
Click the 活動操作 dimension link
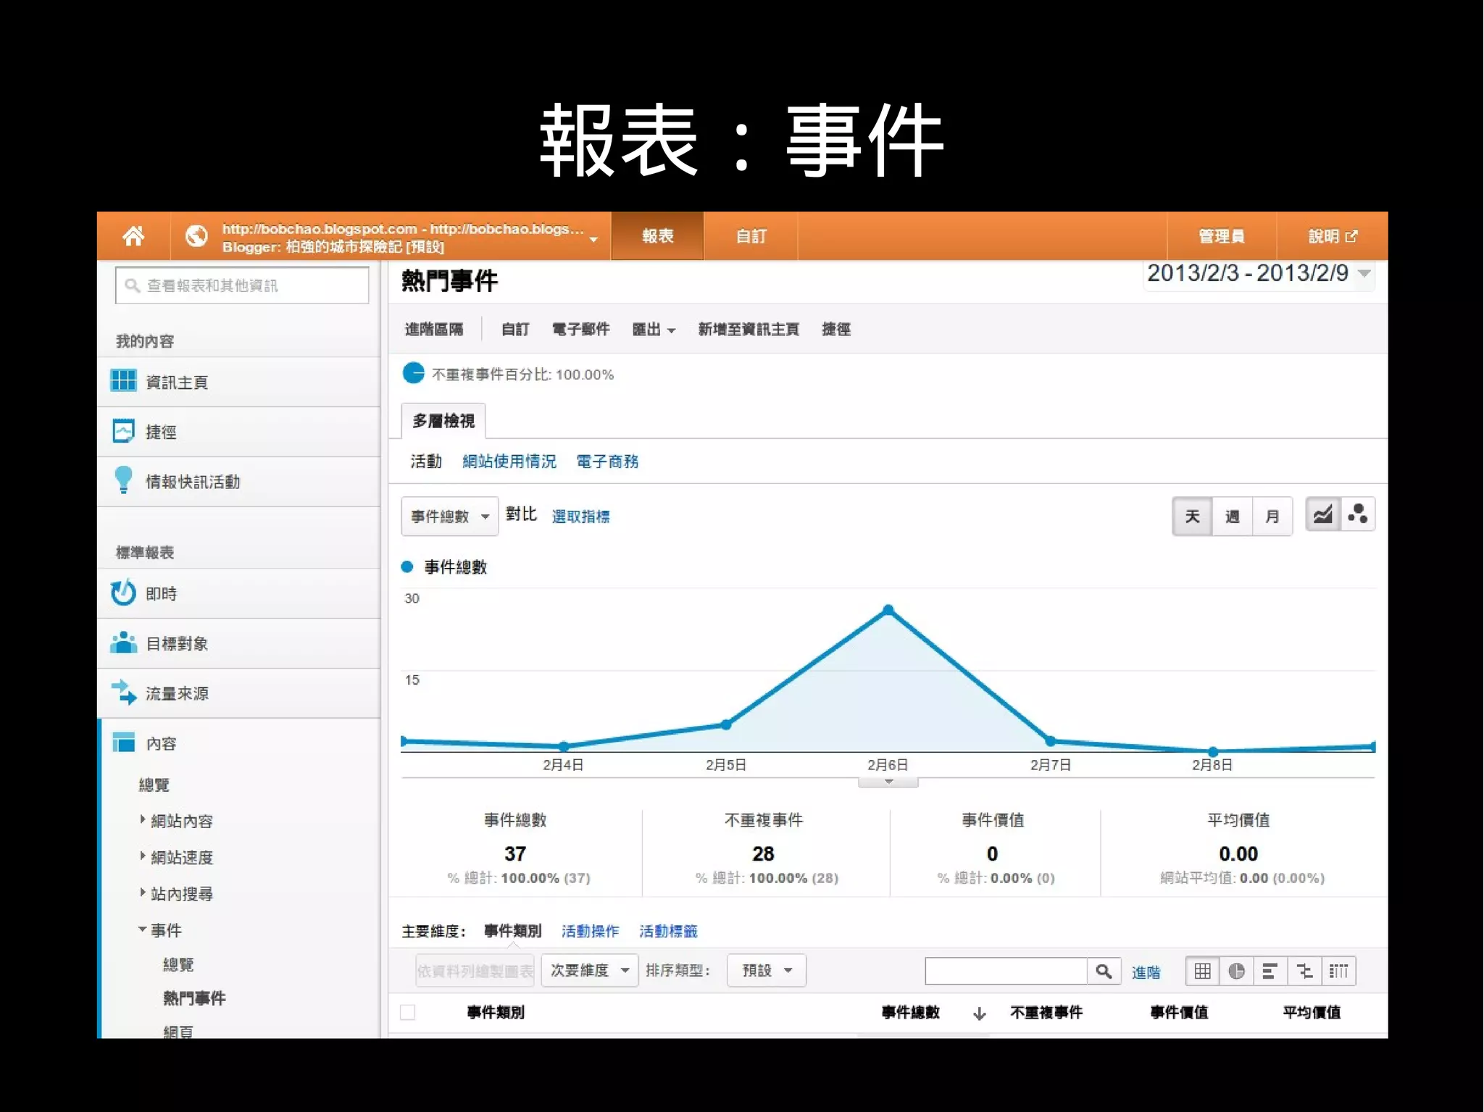(x=590, y=931)
